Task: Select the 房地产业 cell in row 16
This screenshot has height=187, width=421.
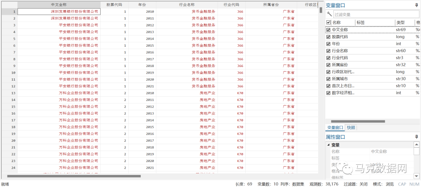Action: click(187, 113)
